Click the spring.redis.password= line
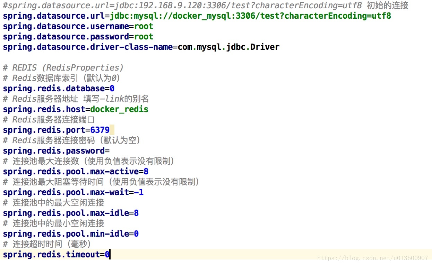432x265 pixels. [x=56, y=151]
